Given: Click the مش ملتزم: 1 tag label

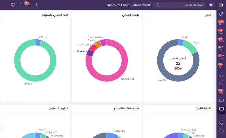Looking at the screenshot, I should [83, 44].
